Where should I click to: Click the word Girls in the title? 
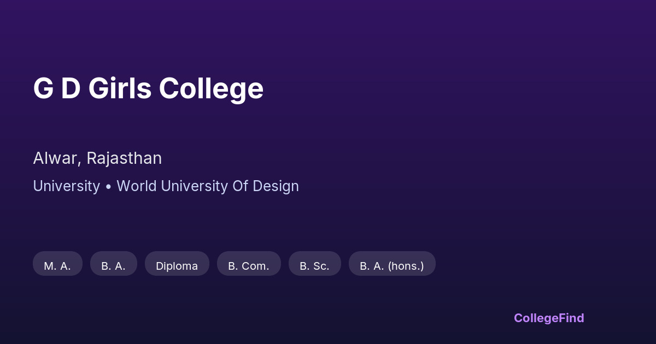[x=120, y=88]
